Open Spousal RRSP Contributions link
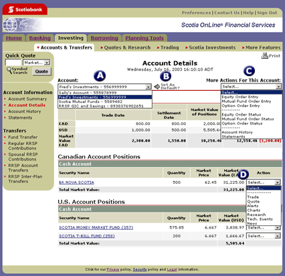The height and width of the screenshot is (276, 285). (x=23, y=157)
